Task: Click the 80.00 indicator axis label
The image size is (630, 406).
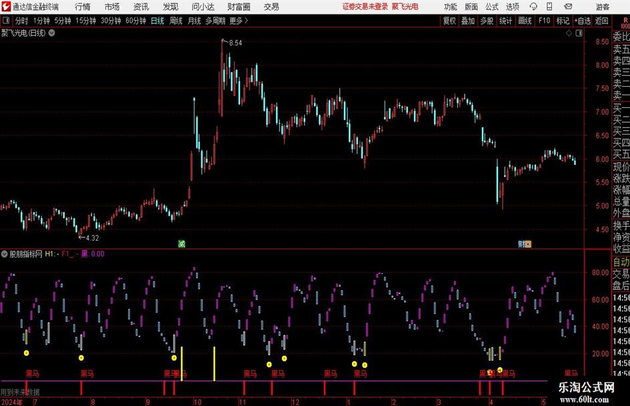Action: click(600, 272)
